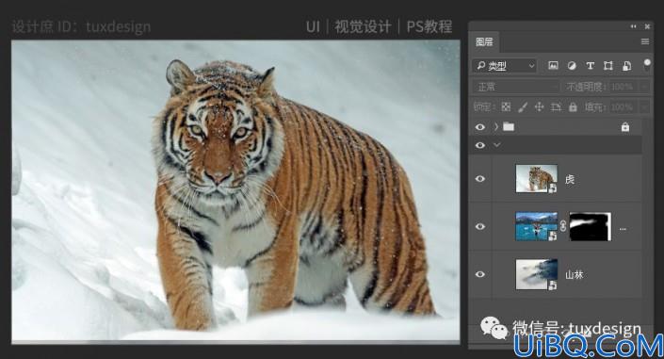
Task: Lock transparent pixels checkerboard icon
Action: pyautogui.click(x=506, y=107)
